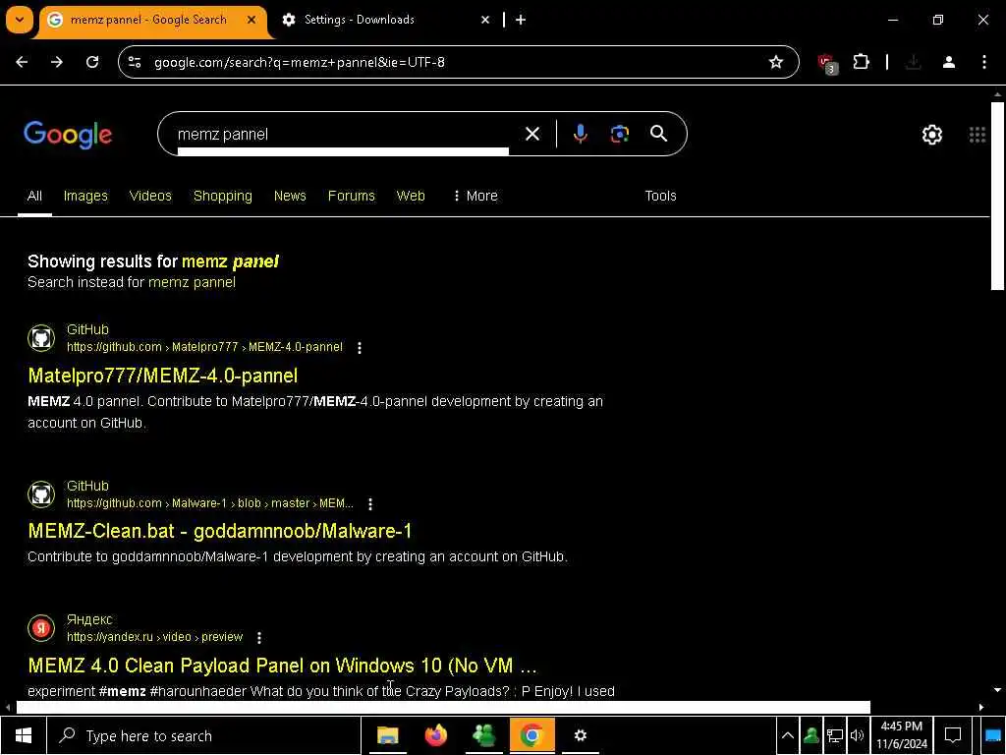Open the Windows Start menu
This screenshot has height=755, width=1006.
click(x=24, y=735)
